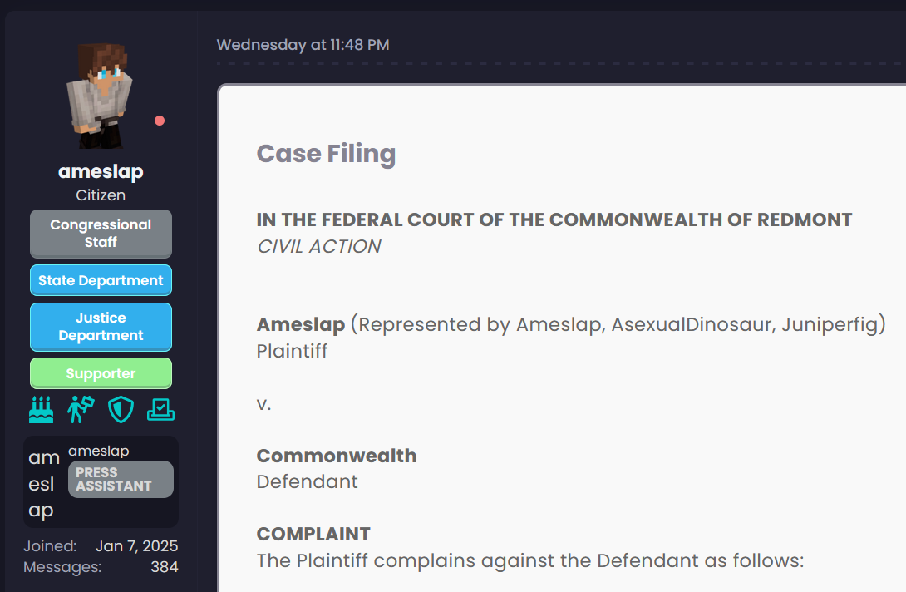
Task: Click the shield badge icon
Action: point(121,409)
